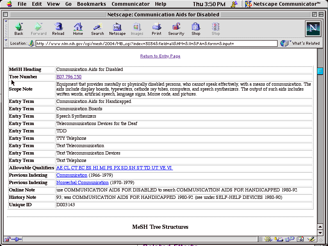This screenshot has height=246, width=328.
Task: Collapse the navigation toolbar triangle
Action: tap(6, 21)
